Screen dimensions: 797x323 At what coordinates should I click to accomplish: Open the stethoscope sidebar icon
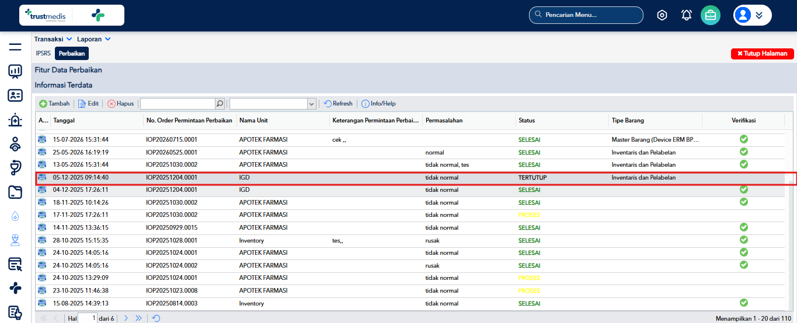(x=15, y=167)
